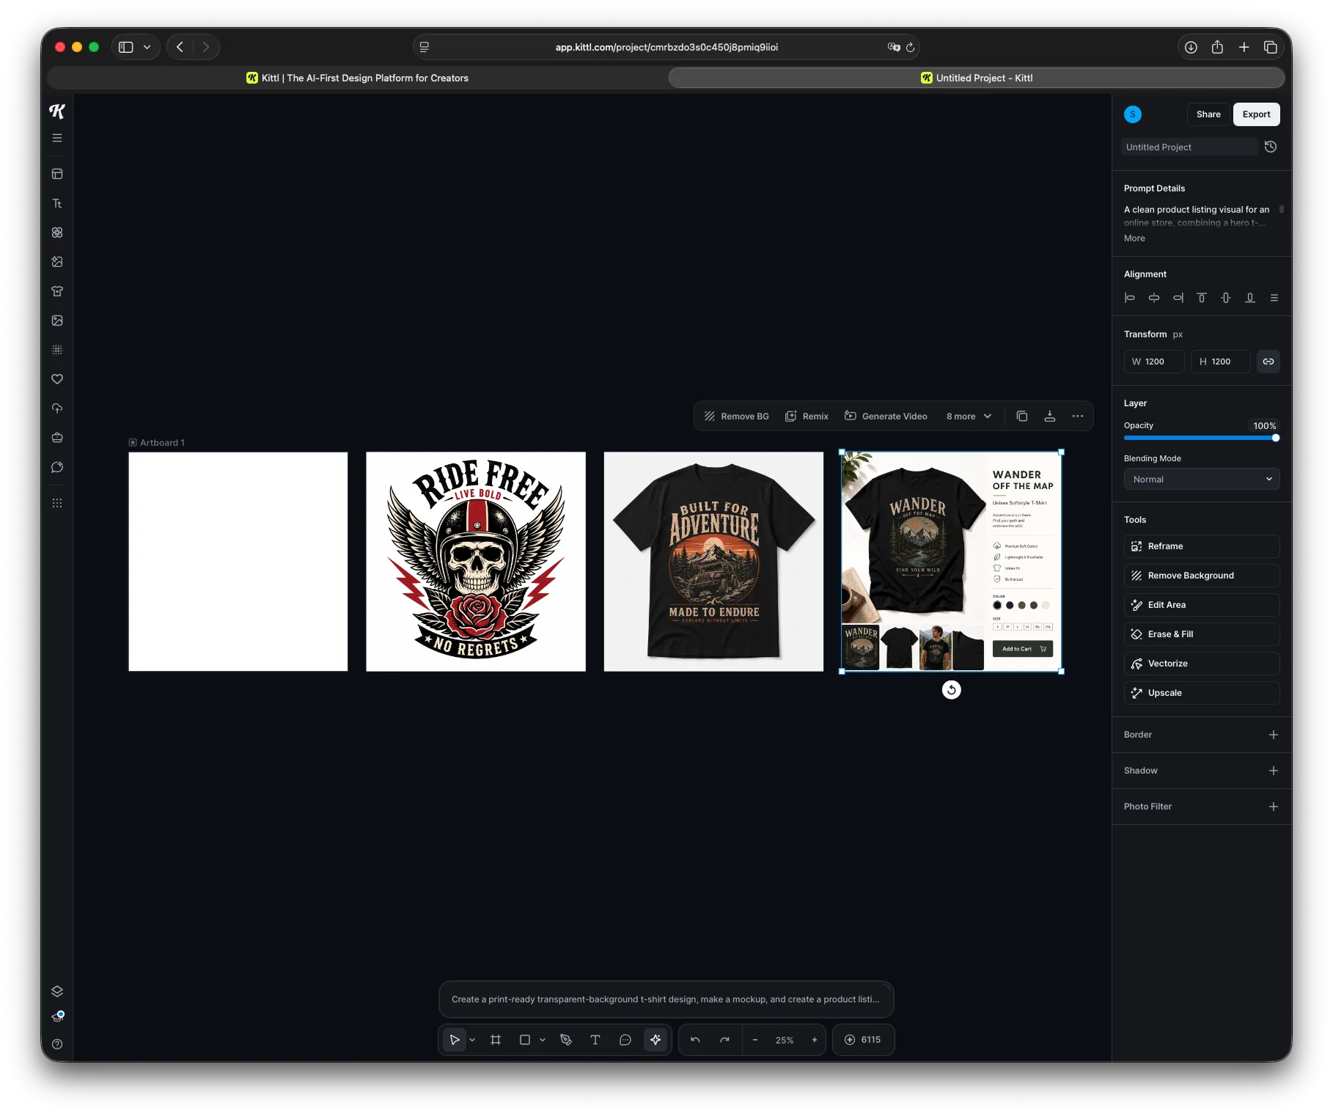Expand the shape tool options arrow
The image size is (1333, 1116).
543,1040
